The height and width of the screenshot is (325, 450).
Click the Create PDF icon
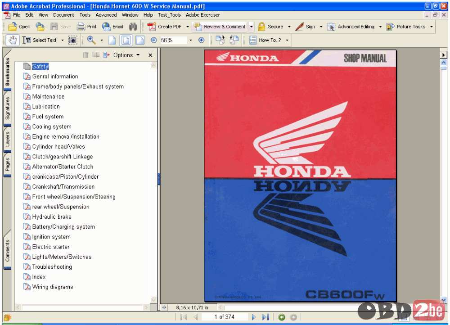click(152, 27)
